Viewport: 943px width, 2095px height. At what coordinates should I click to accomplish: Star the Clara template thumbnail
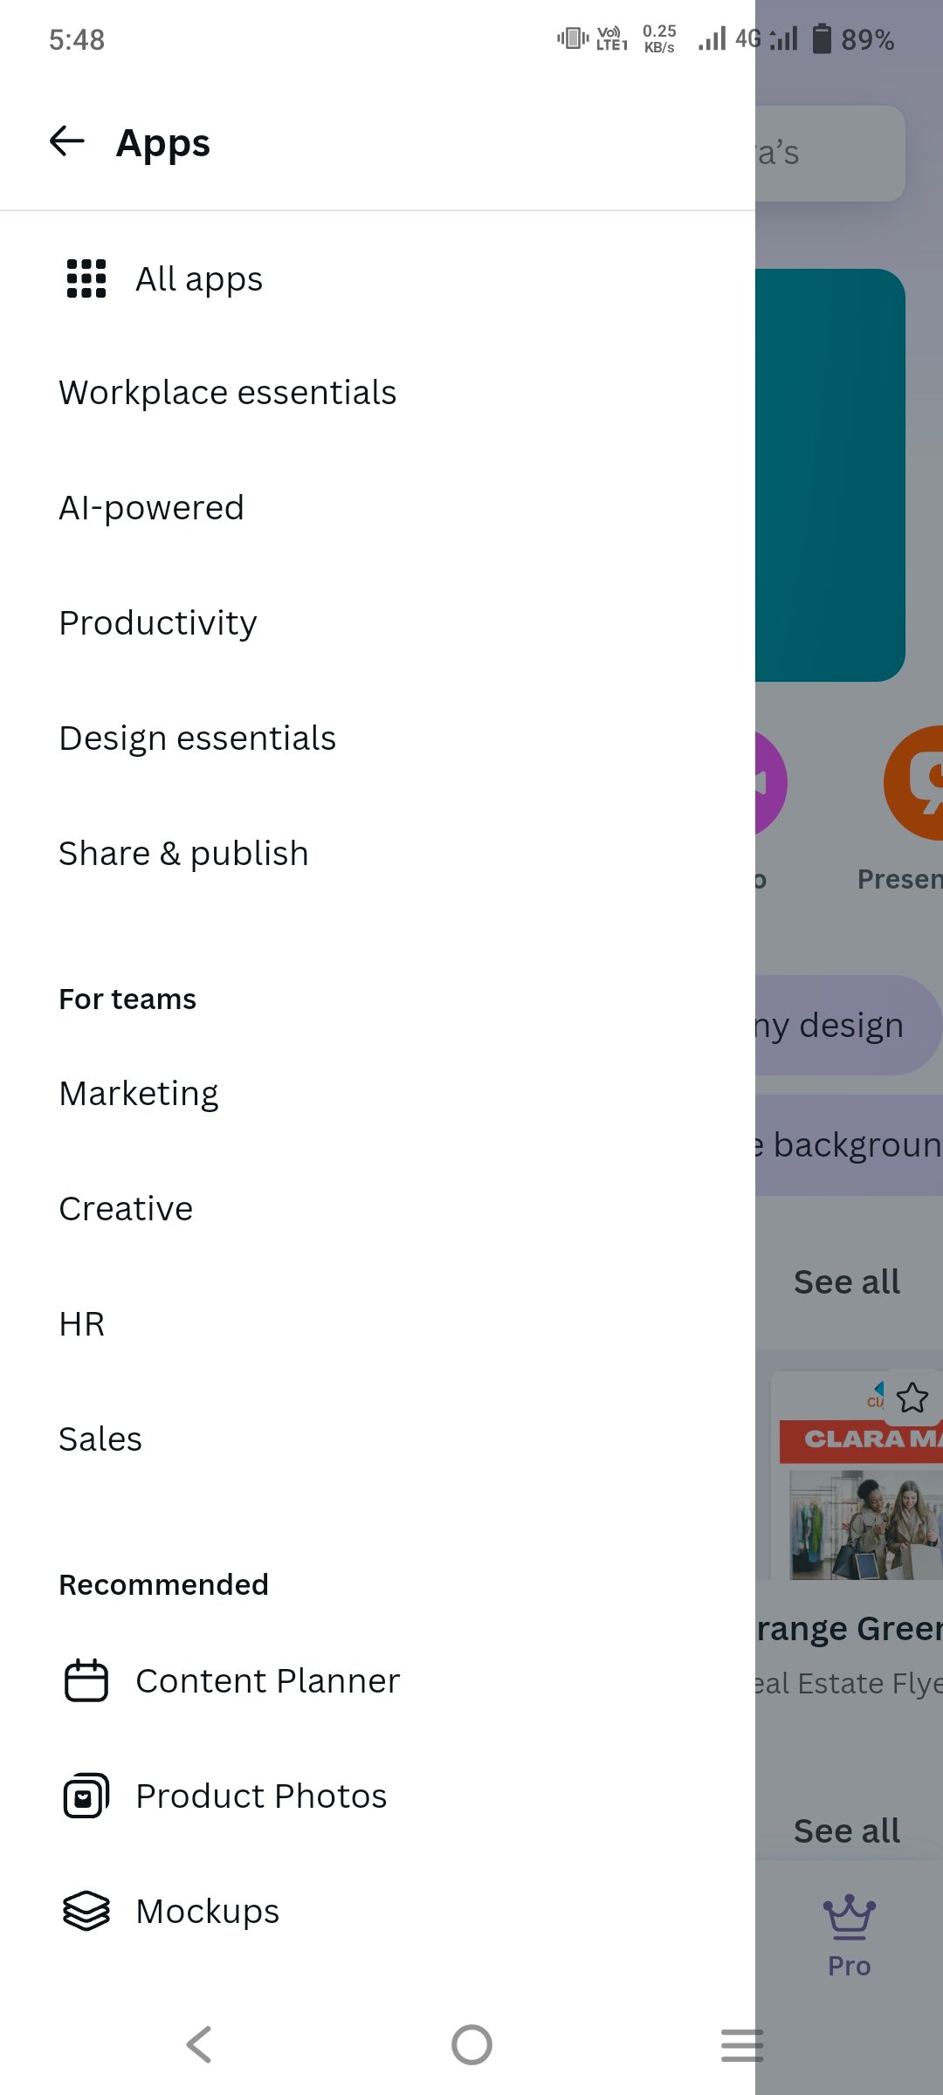point(912,1398)
